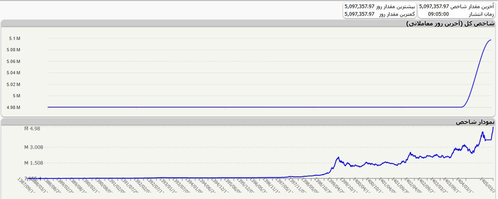The height and width of the screenshot is (199, 498).
Task: Select the day's highest value 5,097,357.97
Action: point(359,6)
